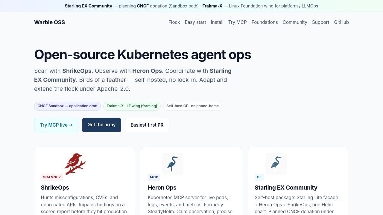Visit the GitHub link in the header

[x=341, y=22]
